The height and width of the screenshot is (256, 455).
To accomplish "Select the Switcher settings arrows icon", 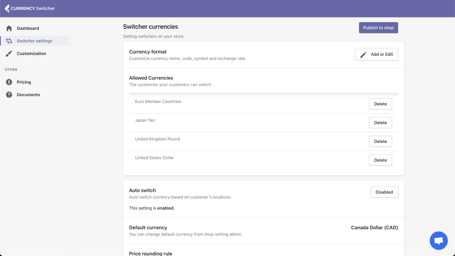I will click(x=9, y=41).
